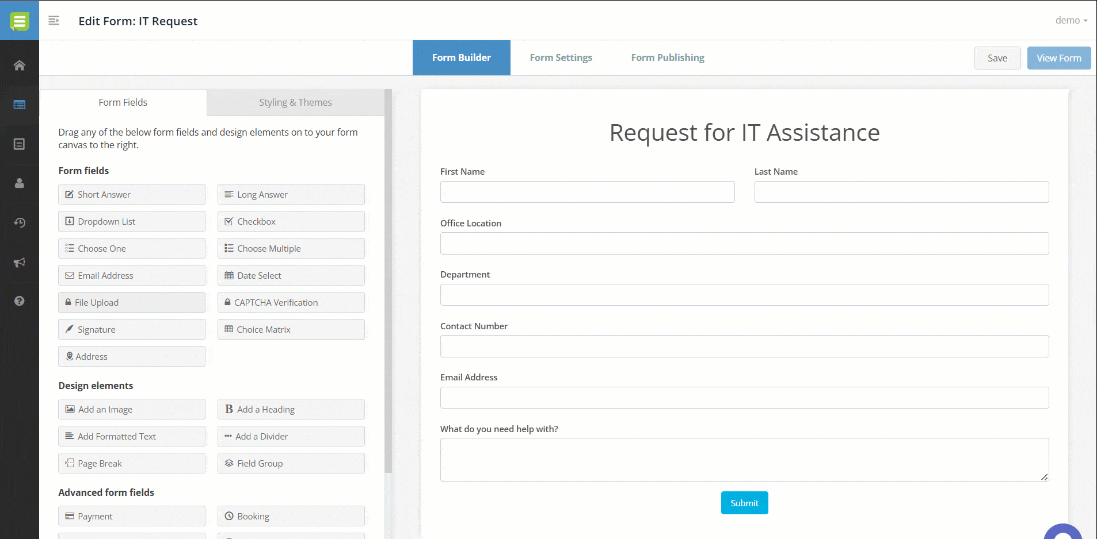Click the First Name input field
Image resolution: width=1097 pixels, height=539 pixels.
coord(587,192)
